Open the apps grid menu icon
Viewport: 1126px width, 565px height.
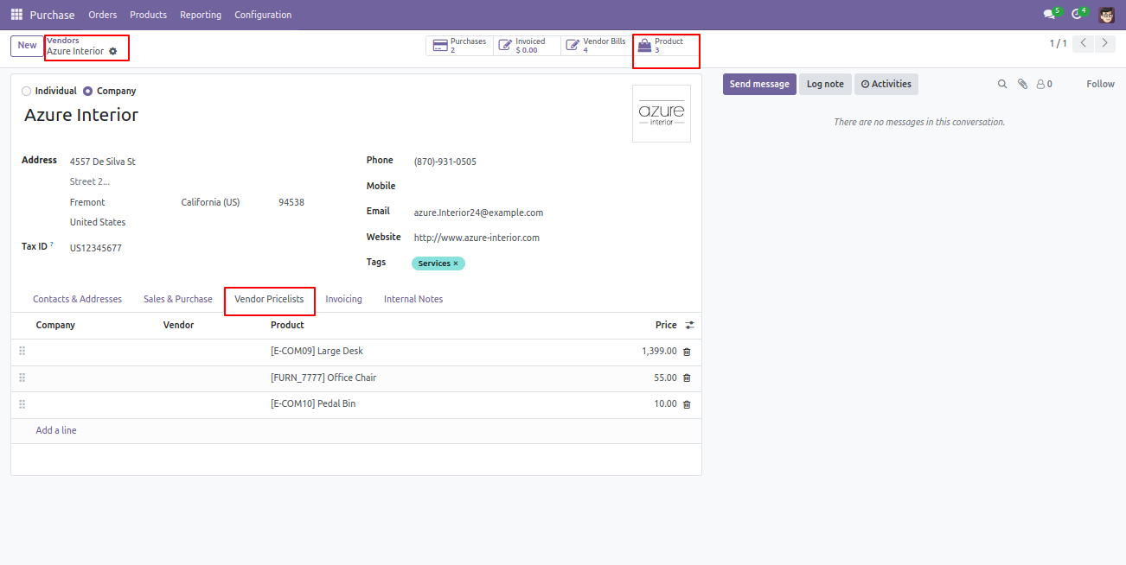[16, 15]
